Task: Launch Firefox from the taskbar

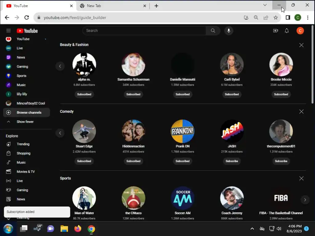Action: point(78,229)
